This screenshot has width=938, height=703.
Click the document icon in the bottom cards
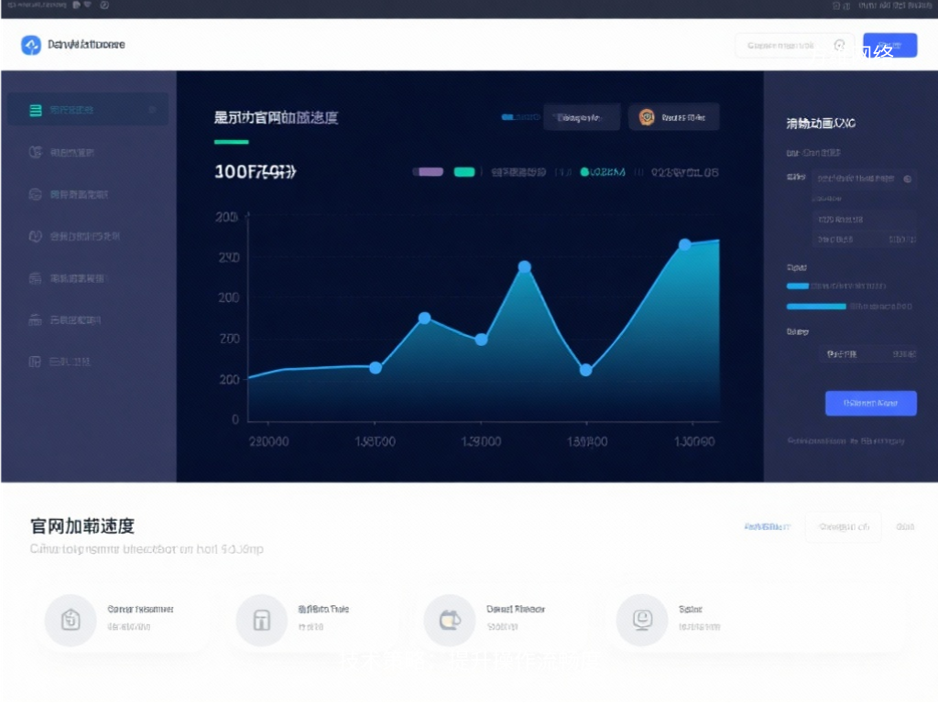point(71,620)
